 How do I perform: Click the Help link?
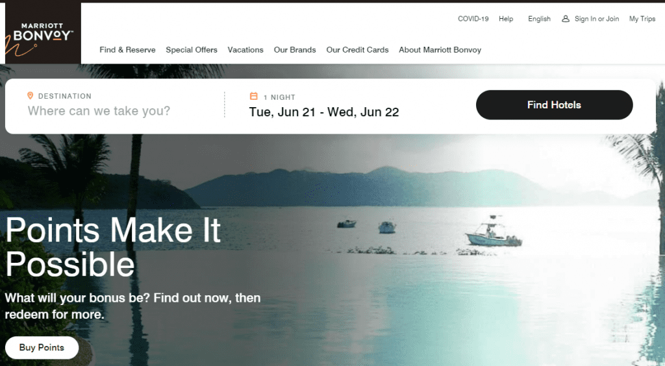pos(506,19)
